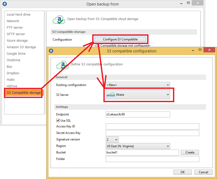Click the Secret Access Key field

click(x=152, y=133)
